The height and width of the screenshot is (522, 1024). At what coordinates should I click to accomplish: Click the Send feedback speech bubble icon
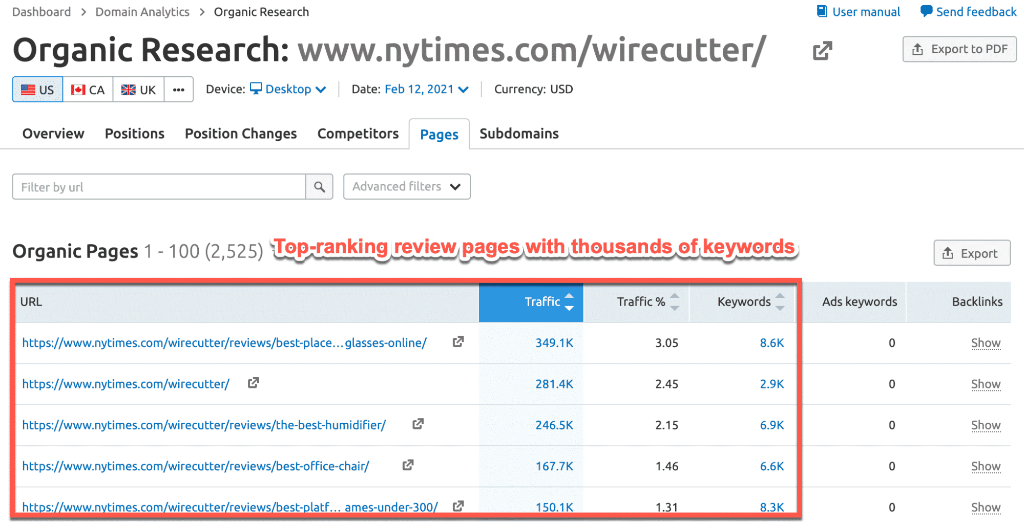926,11
